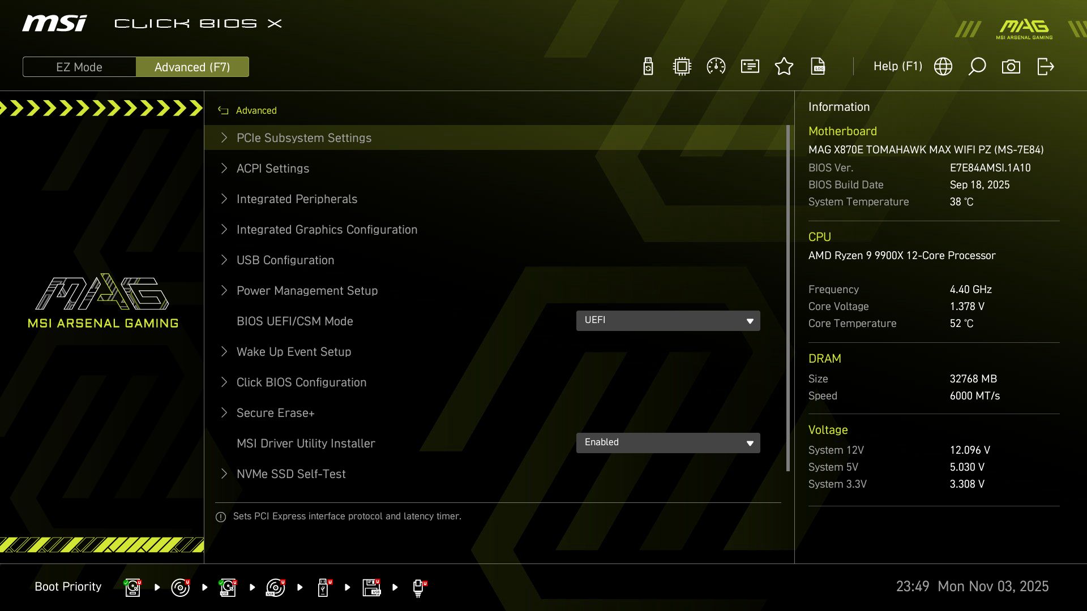1087x611 pixels.
Task: Open the BIOS log icon
Action: (x=818, y=66)
